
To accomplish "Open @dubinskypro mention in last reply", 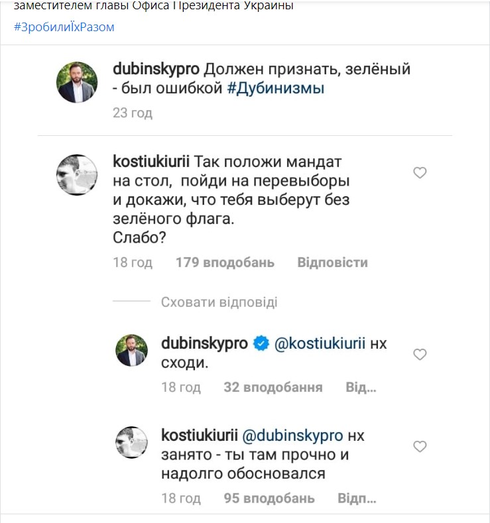I will 292,436.
